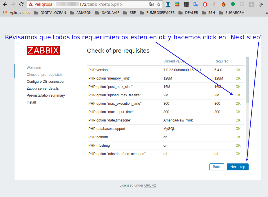Click the translate page icon in address bar
Image resolution: width=268 pixels, height=197 pixels.
pos(152,4)
